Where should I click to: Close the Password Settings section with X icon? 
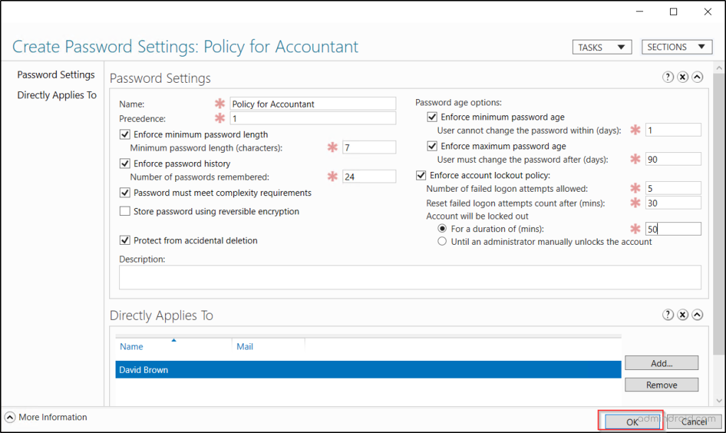(682, 78)
